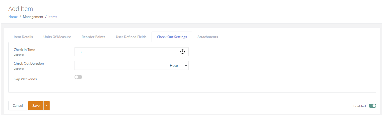This screenshot has width=383, height=116.
Task: Focus the Check Out Duration input
Action: click(120, 65)
